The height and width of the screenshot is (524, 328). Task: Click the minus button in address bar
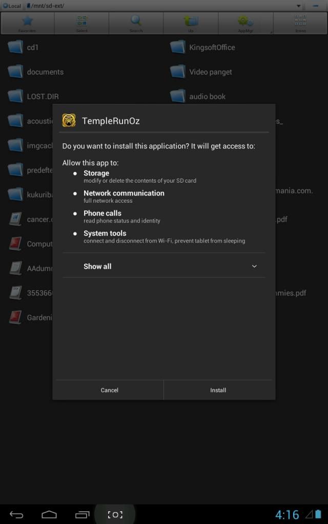click(316, 6)
